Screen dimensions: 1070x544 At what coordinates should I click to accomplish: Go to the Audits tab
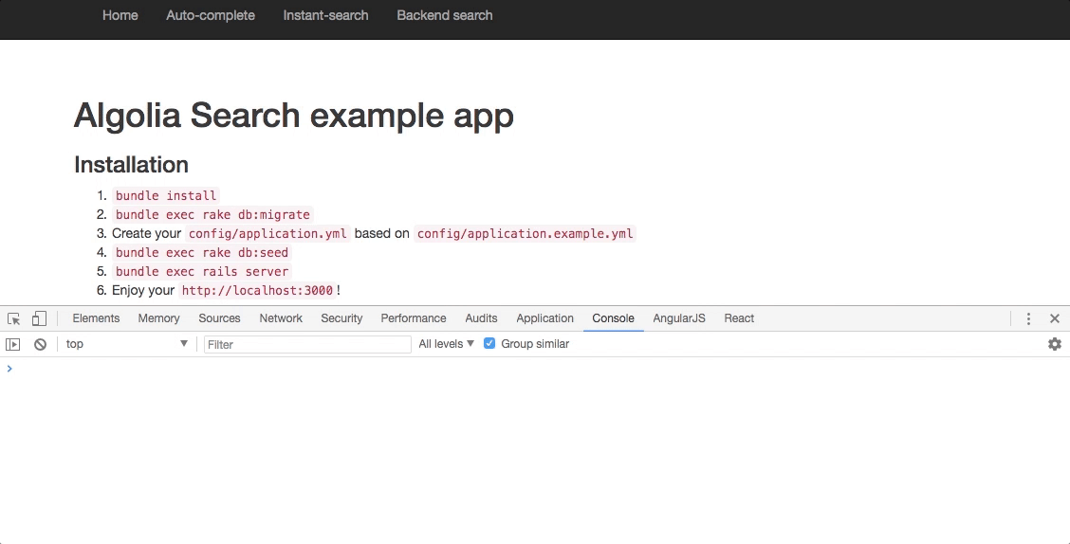pyautogui.click(x=481, y=318)
